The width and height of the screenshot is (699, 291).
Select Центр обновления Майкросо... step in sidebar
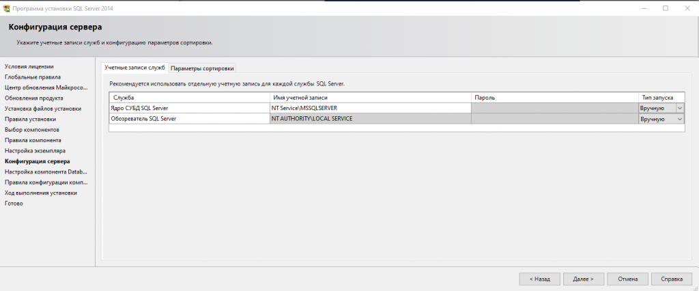[46, 87]
